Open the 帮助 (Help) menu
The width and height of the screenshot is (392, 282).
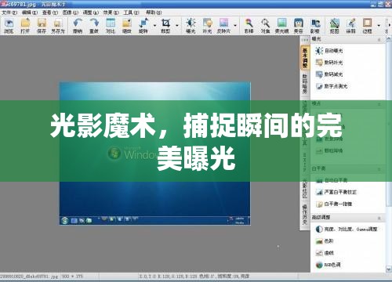[154, 13]
